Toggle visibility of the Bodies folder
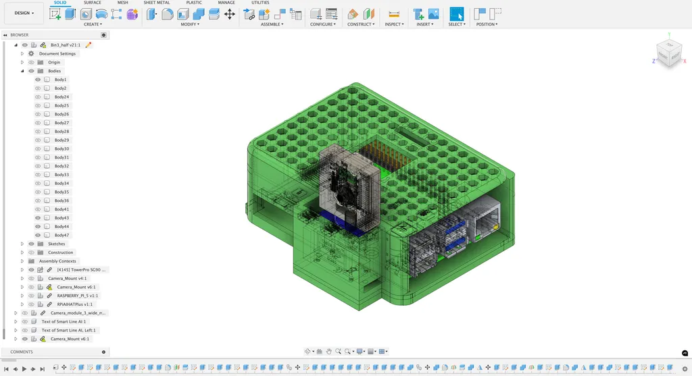This screenshot has height=376, width=692. pyautogui.click(x=31, y=70)
